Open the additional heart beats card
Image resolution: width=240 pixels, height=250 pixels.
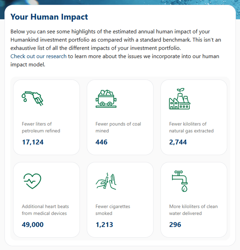46,199
